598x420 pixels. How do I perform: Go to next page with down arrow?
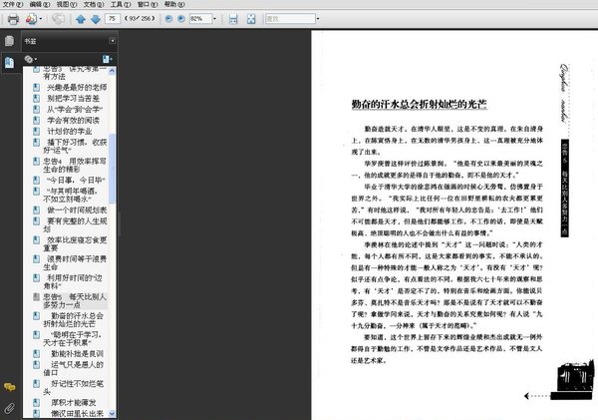[95, 19]
